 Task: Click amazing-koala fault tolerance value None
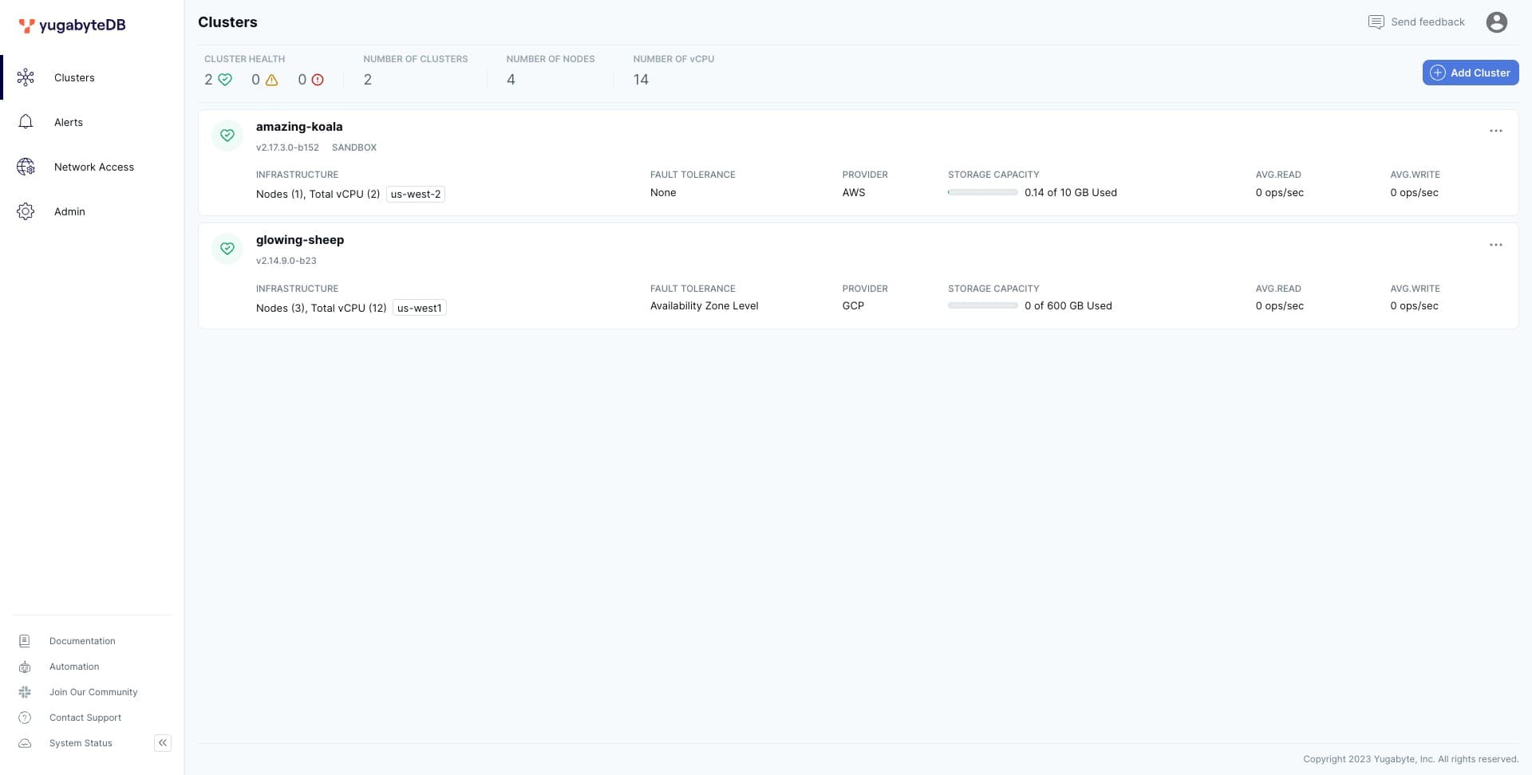pyautogui.click(x=663, y=192)
